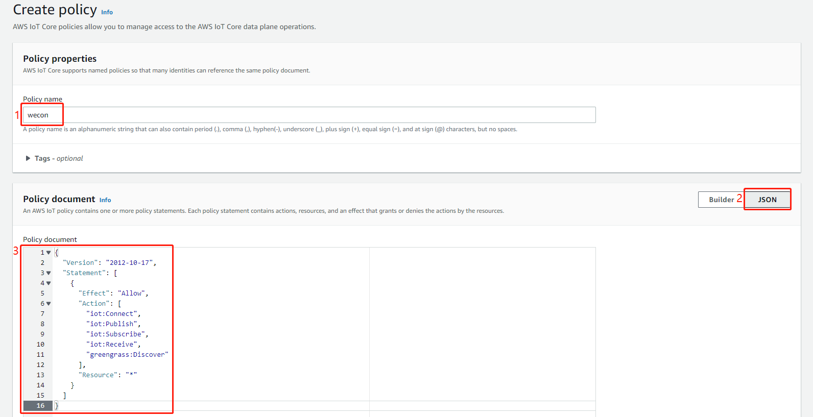Collapse the fold arrow on line 1
This screenshot has width=813, height=417.
(49, 253)
